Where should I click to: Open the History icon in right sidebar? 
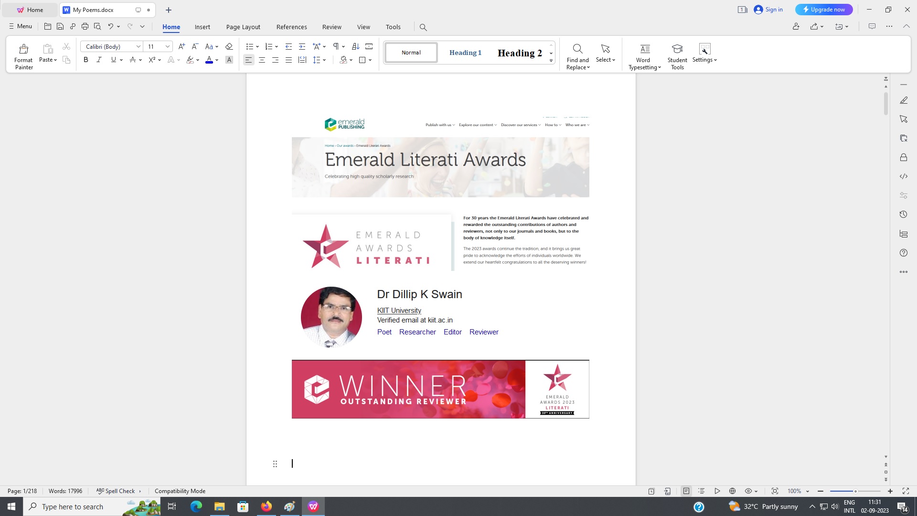pos(904,215)
